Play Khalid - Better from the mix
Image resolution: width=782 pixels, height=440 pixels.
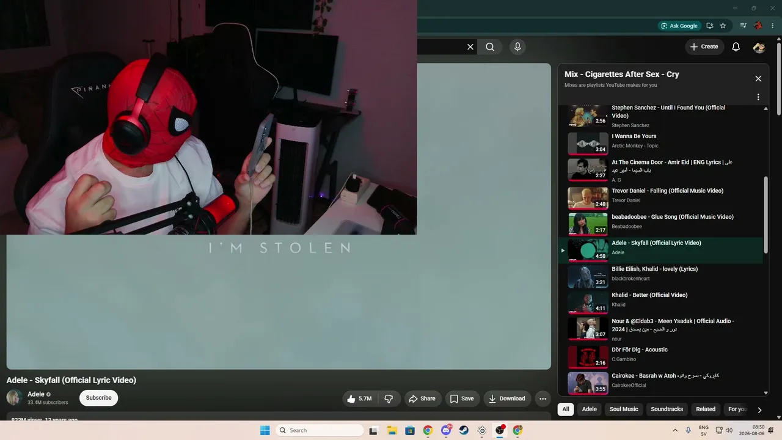[662, 302]
